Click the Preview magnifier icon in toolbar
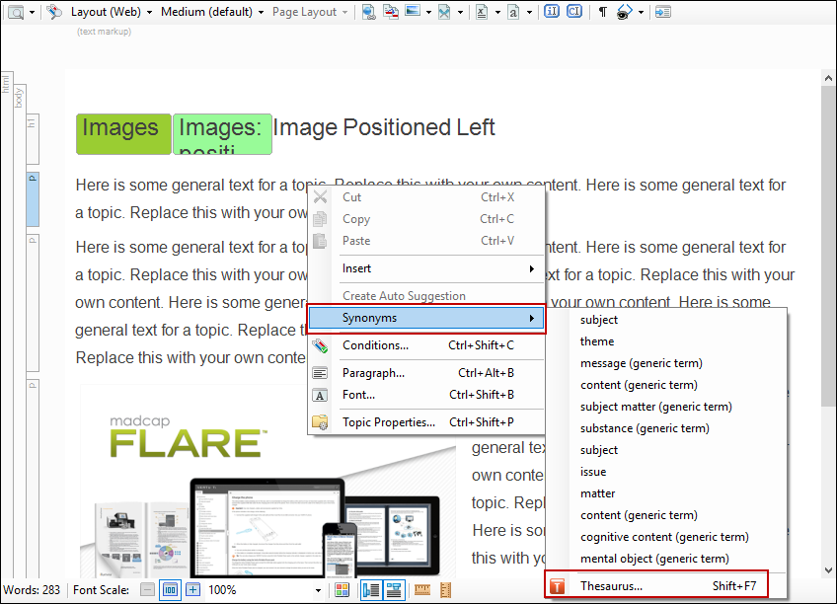Viewport: 837px width, 604px height. click(16, 12)
